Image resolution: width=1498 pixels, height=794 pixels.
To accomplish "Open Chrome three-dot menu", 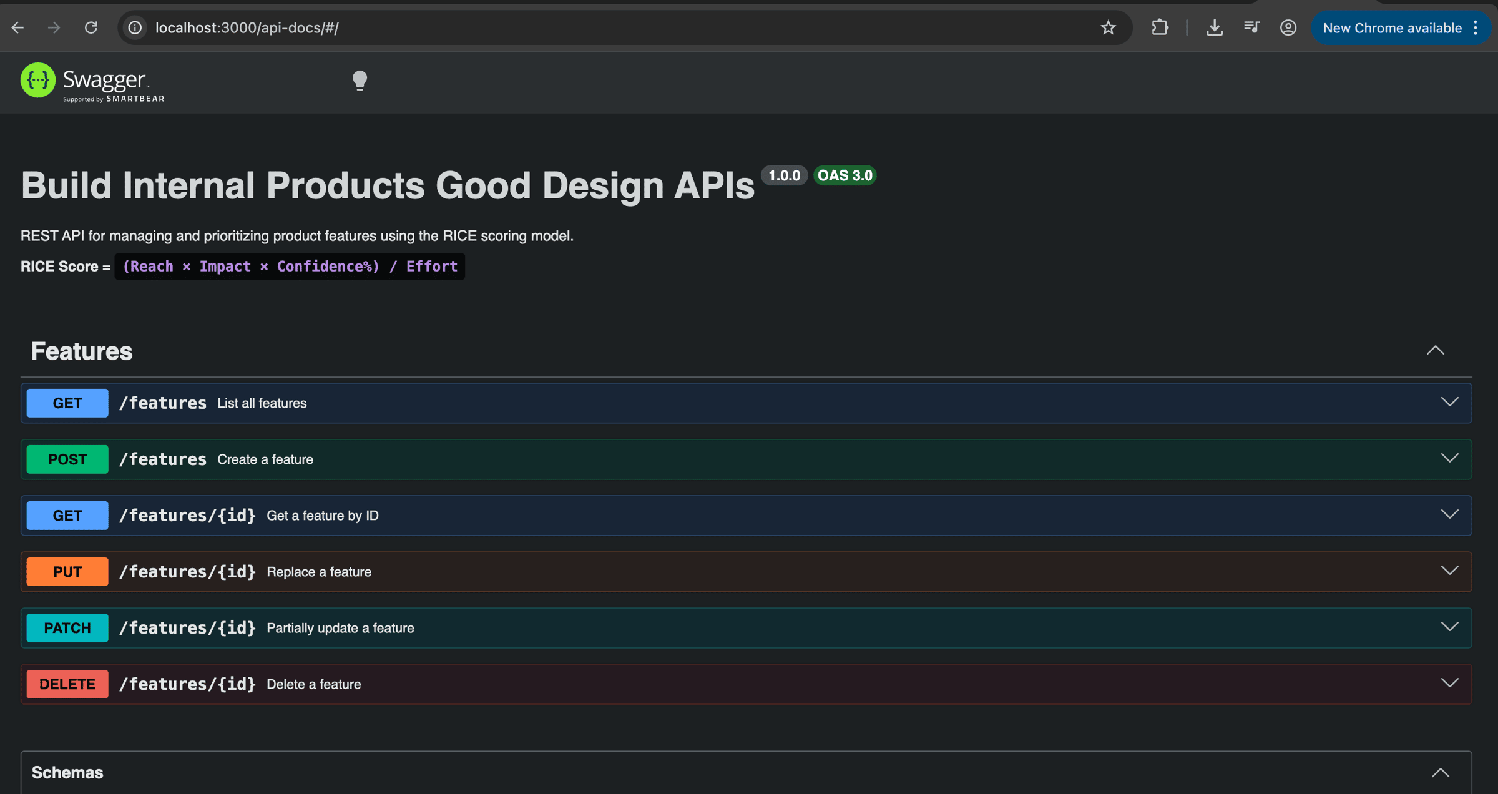I will [1476, 27].
